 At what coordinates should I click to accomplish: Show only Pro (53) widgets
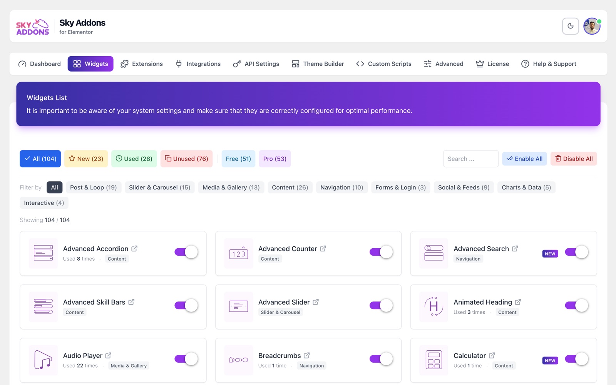pos(275,159)
